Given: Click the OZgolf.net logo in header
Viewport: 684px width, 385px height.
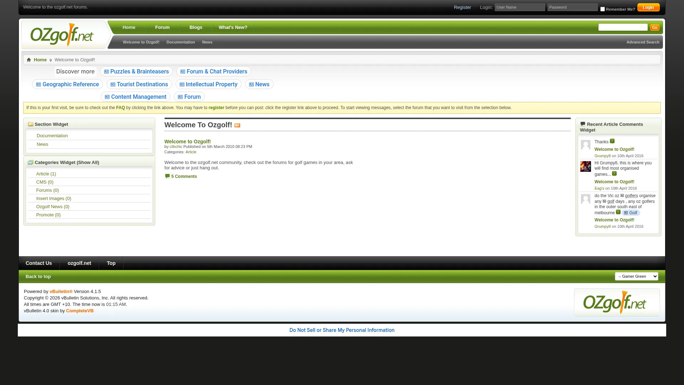Looking at the screenshot, I should coord(62,35).
